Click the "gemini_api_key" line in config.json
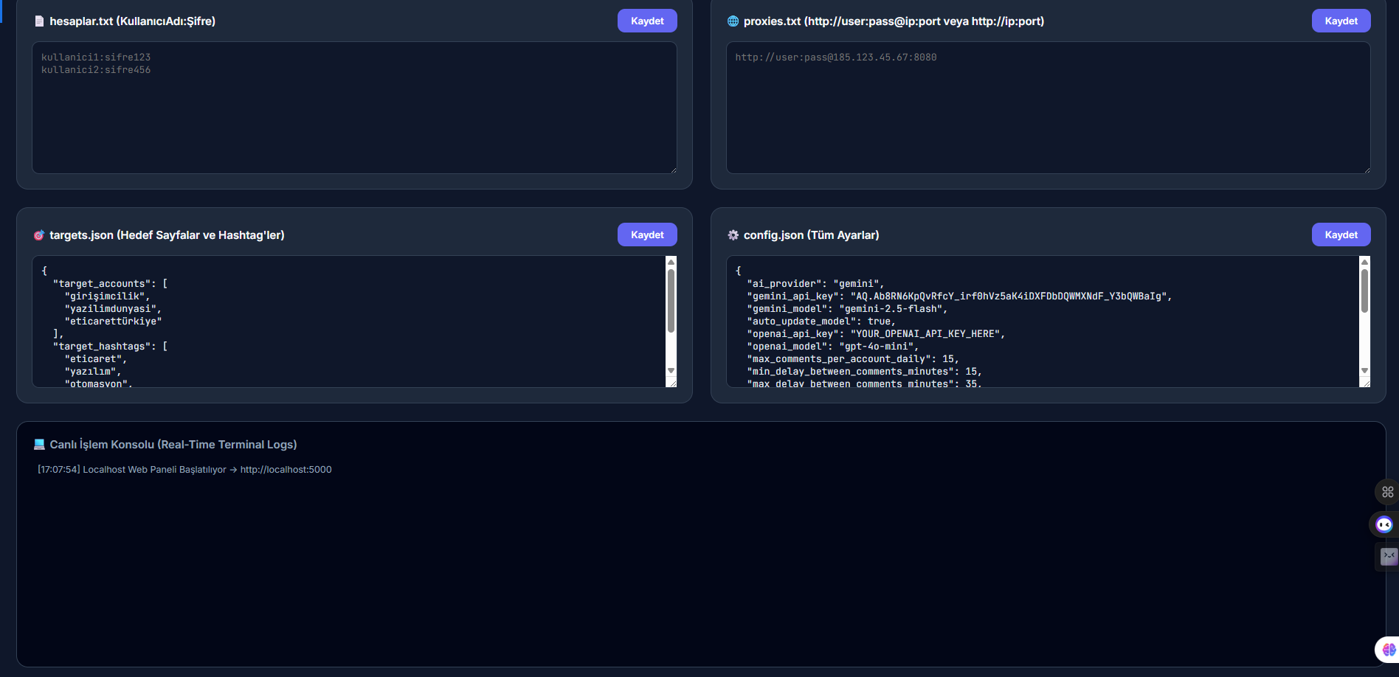The height and width of the screenshot is (677, 1399). pyautogui.click(x=959, y=296)
